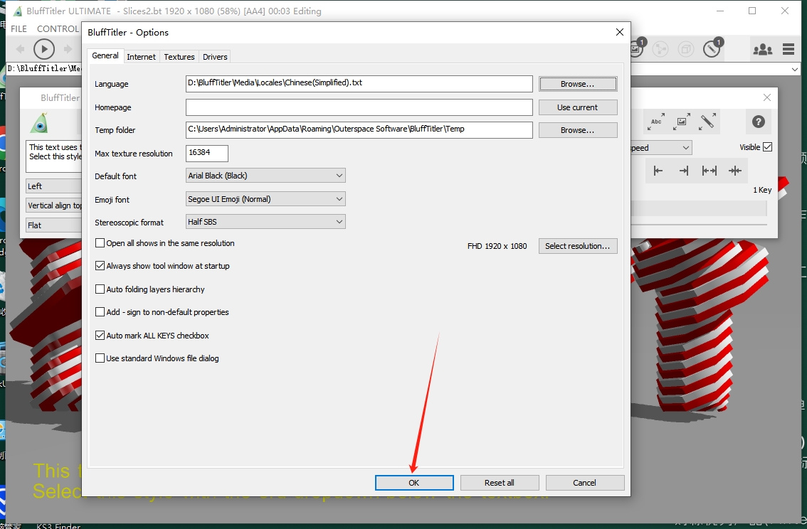
Task: Click the FHD 1920 x 1080 resolution text
Action: tap(497, 246)
